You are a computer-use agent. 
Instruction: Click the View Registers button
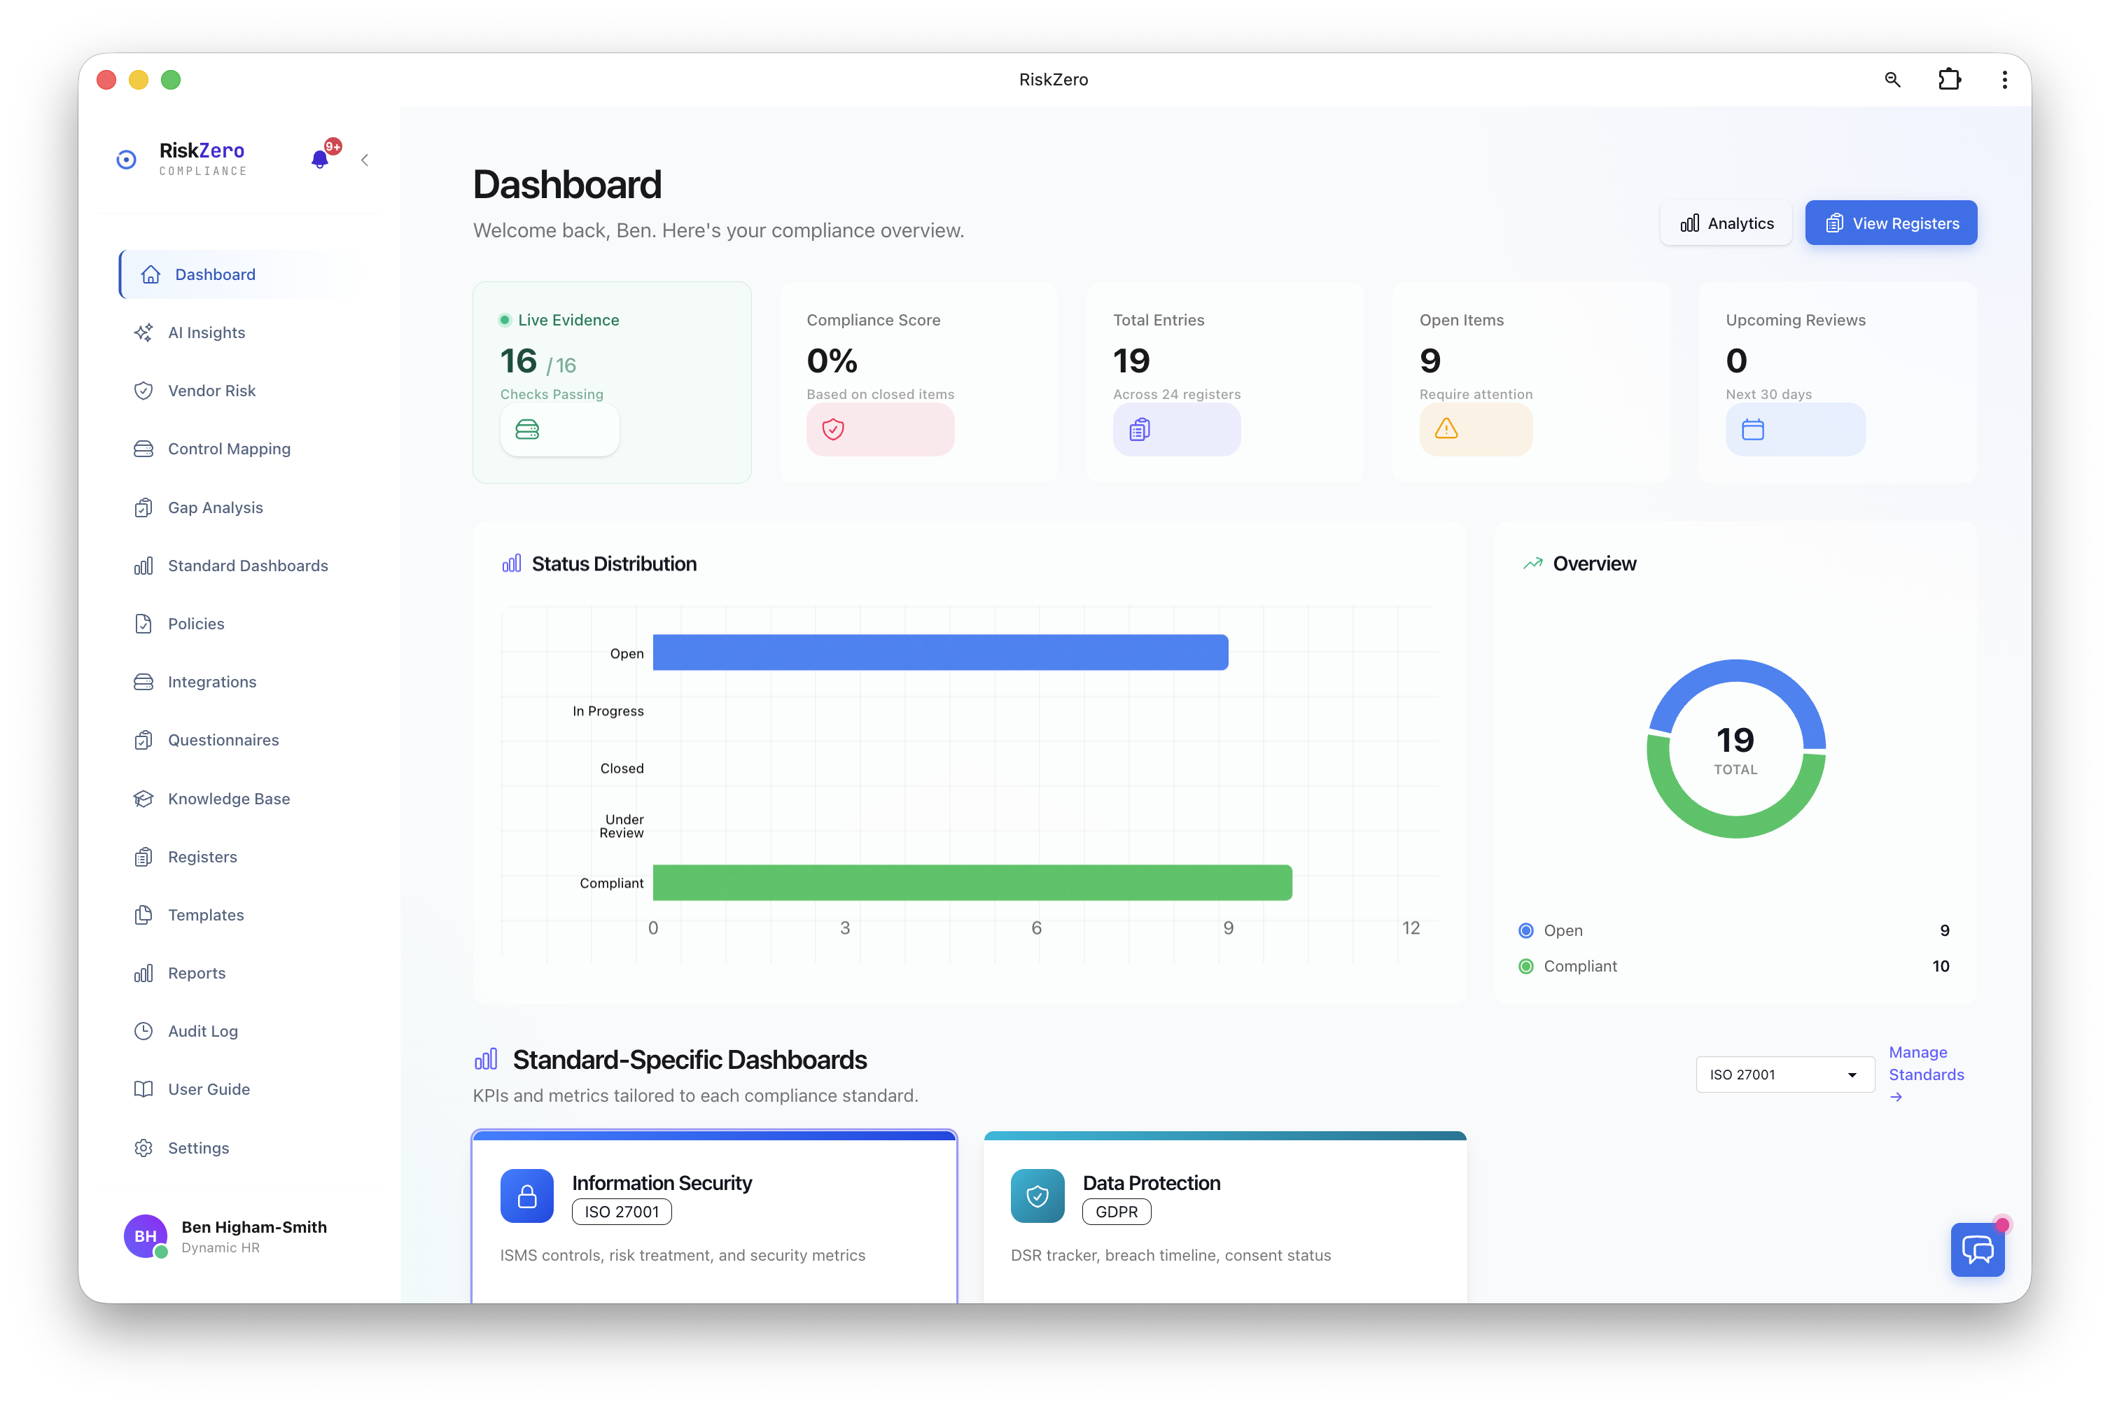pyautogui.click(x=1891, y=223)
